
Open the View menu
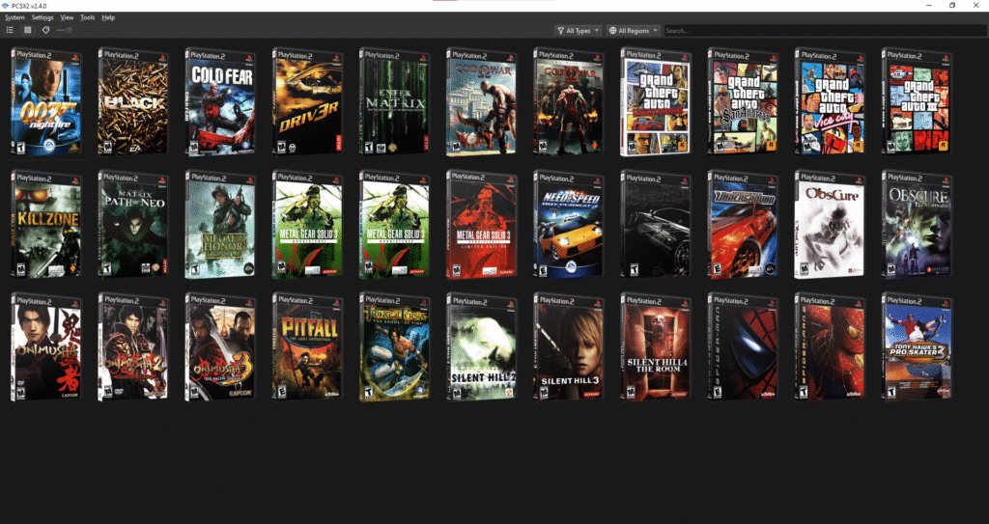[x=67, y=17]
